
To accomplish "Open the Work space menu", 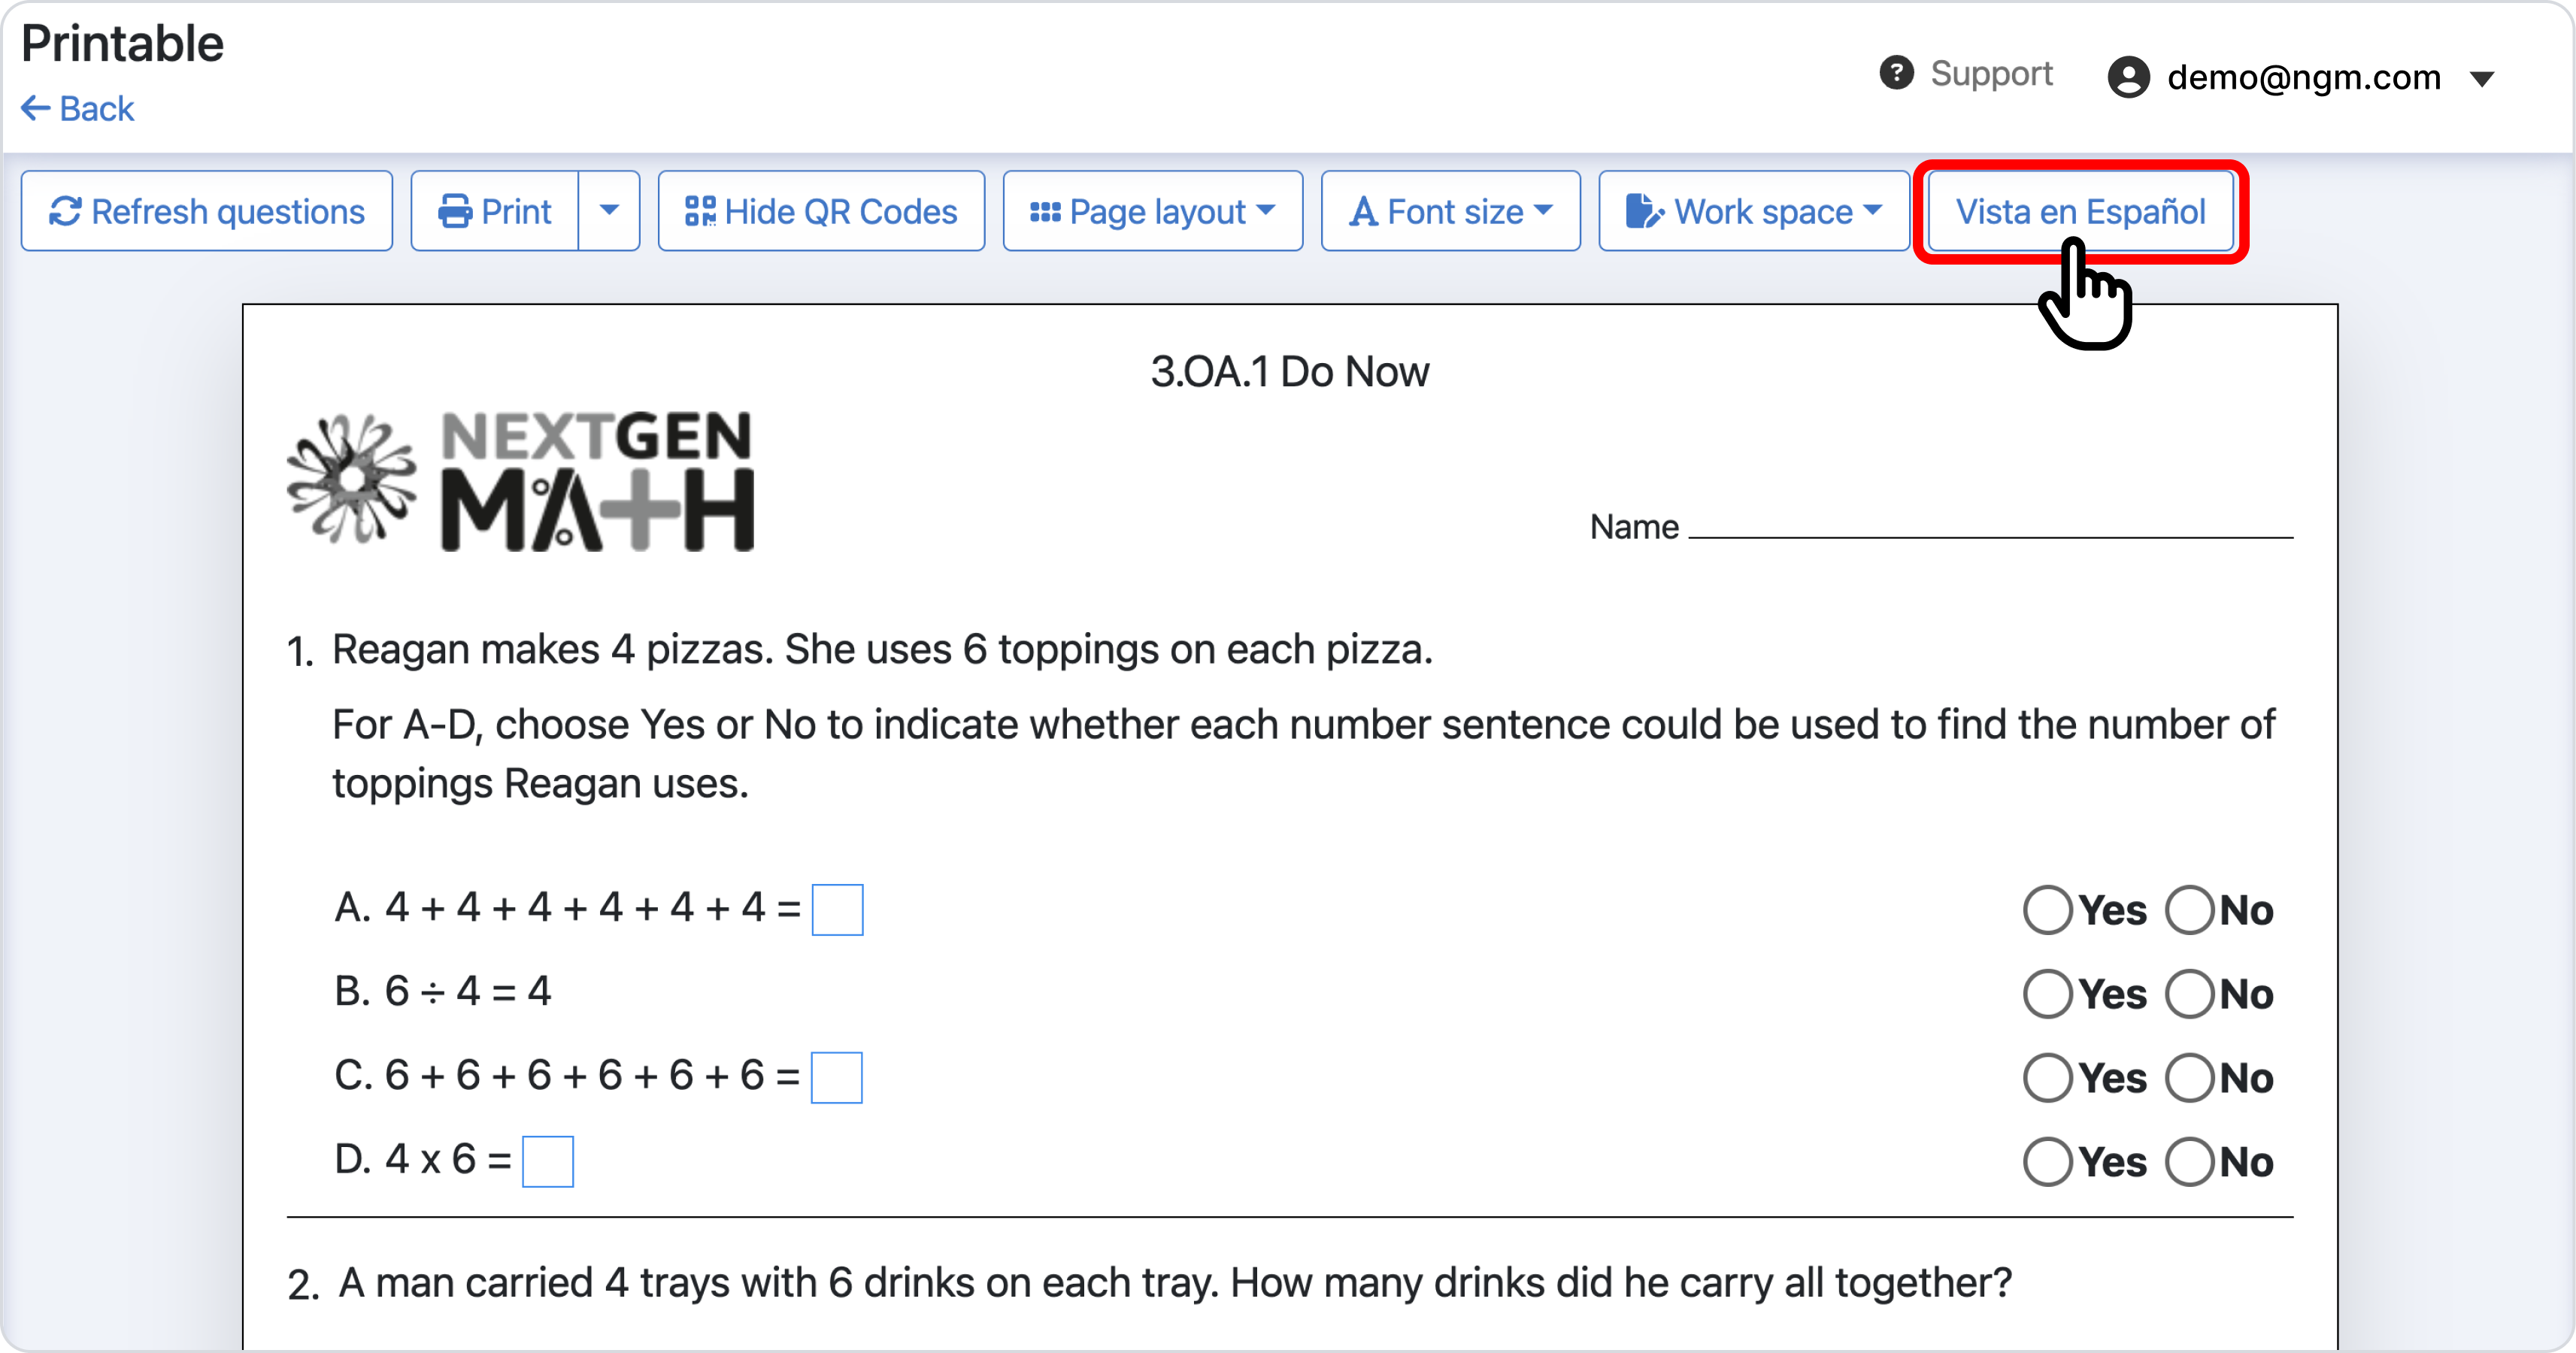I will (1754, 211).
